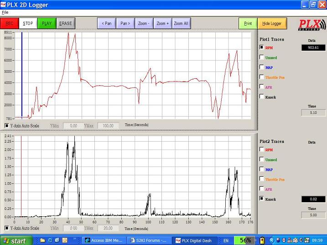Click the ERASE button
Image resolution: width=327 pixels, height=245 pixels.
pos(66,23)
